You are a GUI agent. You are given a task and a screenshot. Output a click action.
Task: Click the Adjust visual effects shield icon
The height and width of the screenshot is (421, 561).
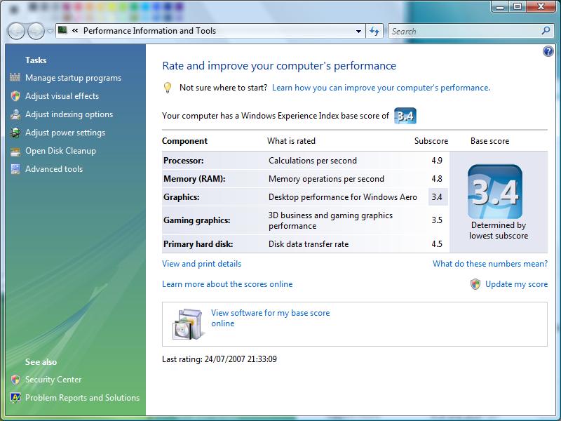[x=15, y=96]
